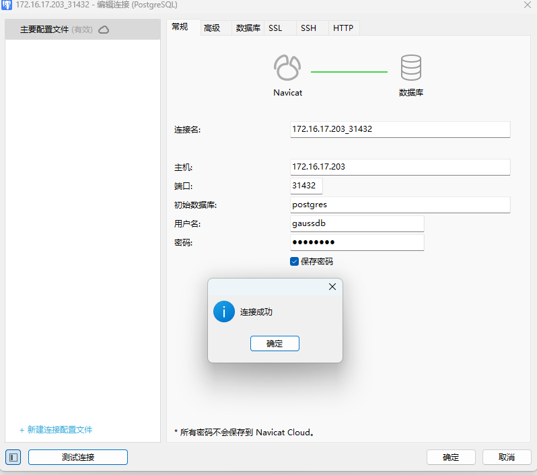Uncheck the 保存密码 checkbox
The height and width of the screenshot is (475, 537).
(x=294, y=262)
